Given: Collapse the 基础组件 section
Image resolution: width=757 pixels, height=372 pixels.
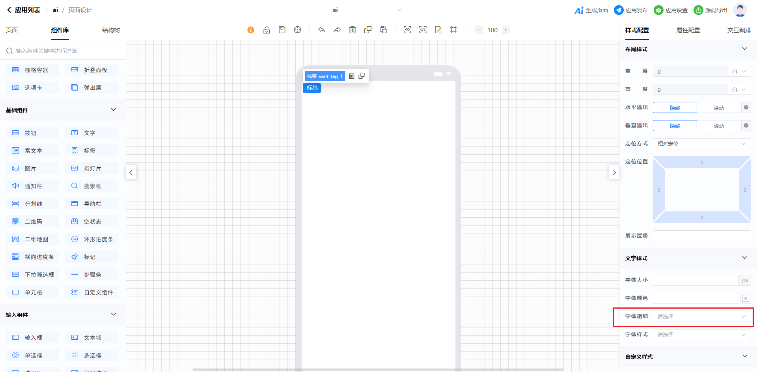Looking at the screenshot, I should click(114, 110).
